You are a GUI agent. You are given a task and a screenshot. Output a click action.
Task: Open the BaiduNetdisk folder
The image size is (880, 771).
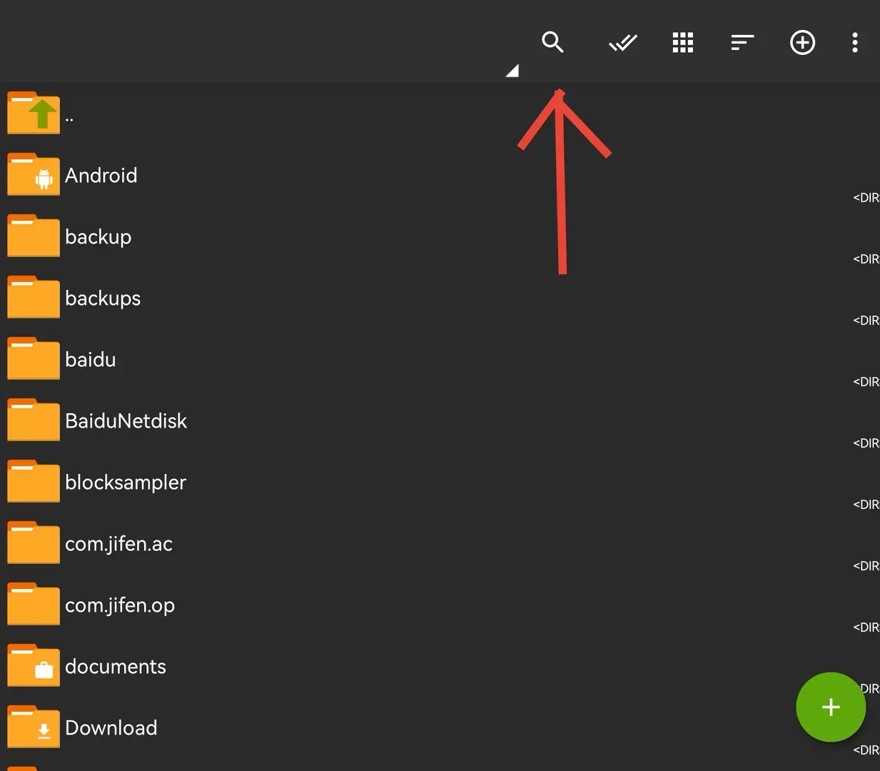(440, 420)
